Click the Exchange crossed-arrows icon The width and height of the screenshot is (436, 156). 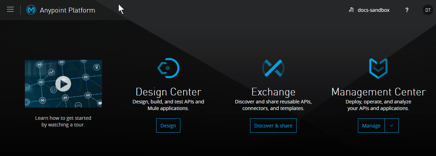point(273,68)
